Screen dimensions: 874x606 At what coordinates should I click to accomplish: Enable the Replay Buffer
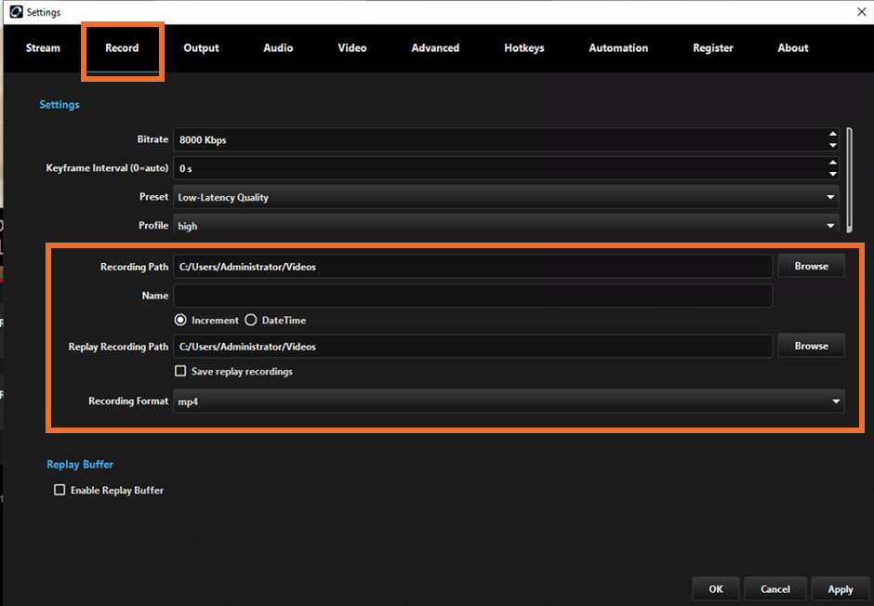(x=60, y=490)
